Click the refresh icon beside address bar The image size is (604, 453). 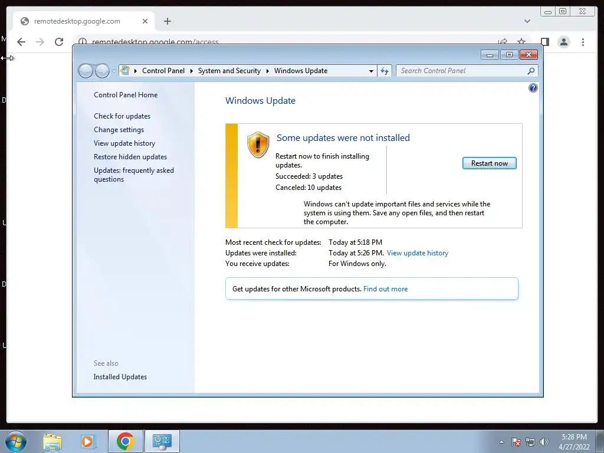point(385,71)
